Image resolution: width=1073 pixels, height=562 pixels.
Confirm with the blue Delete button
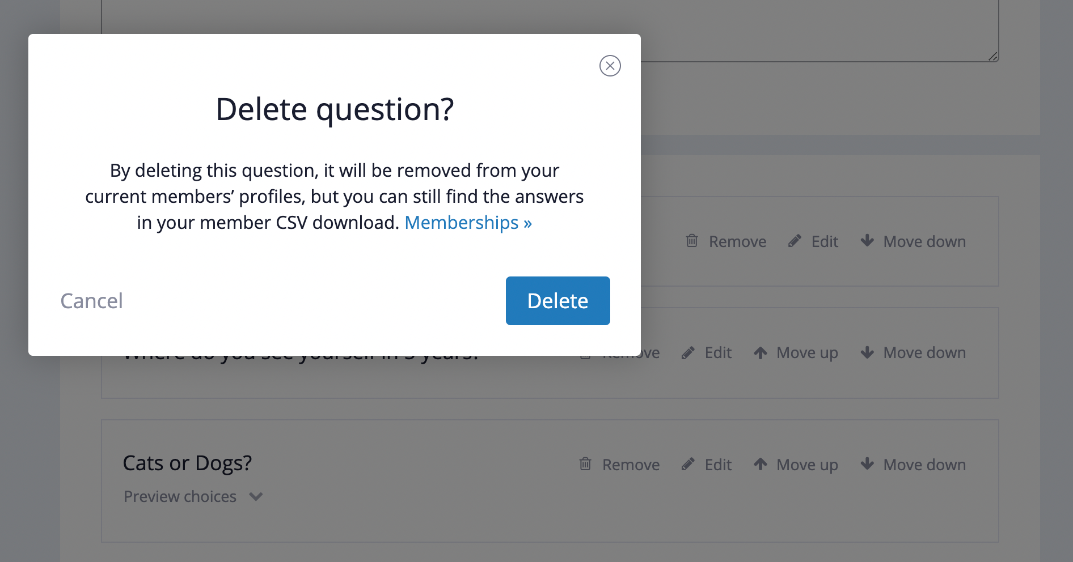click(x=557, y=301)
